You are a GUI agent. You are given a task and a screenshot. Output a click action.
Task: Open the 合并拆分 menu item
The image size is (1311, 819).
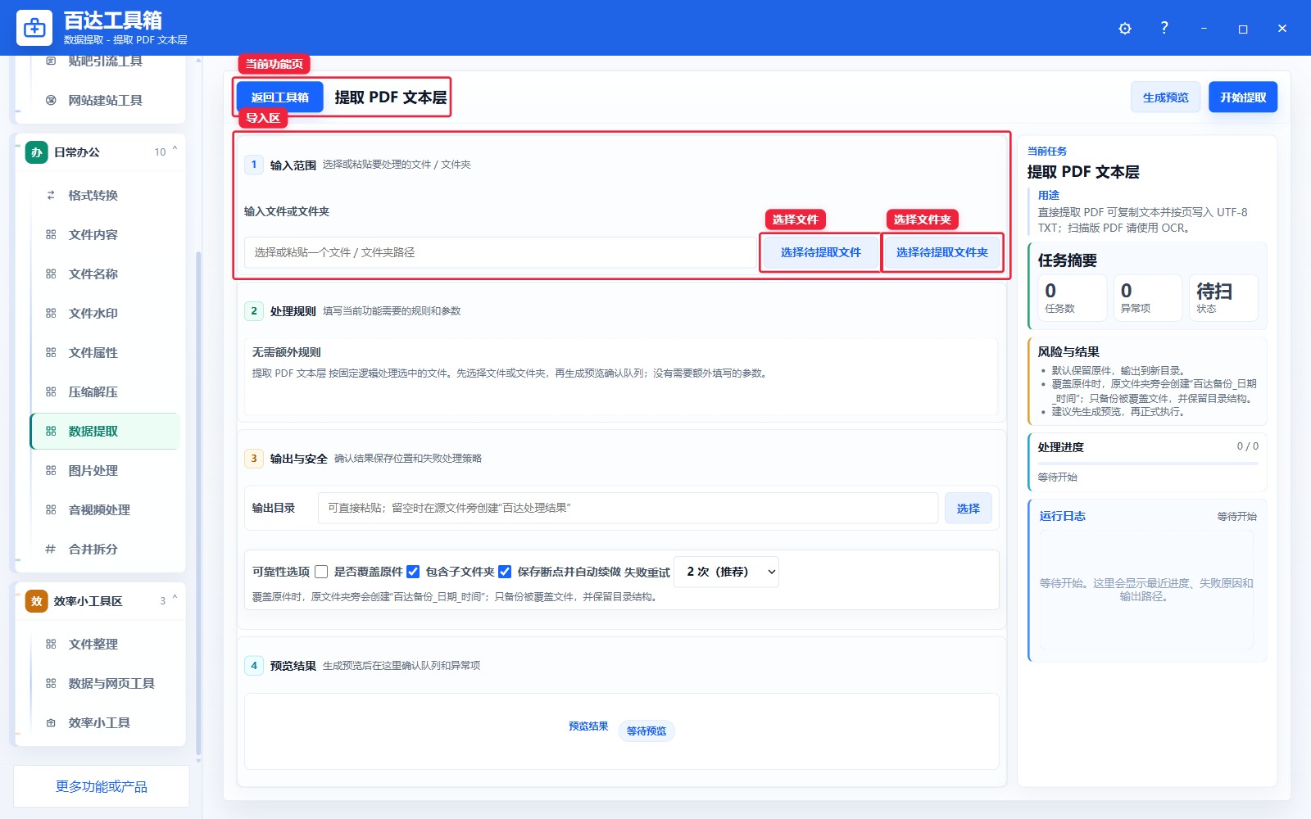point(105,549)
